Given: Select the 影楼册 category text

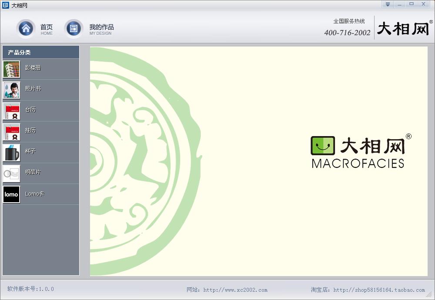Looking at the screenshot, I should [33, 68].
